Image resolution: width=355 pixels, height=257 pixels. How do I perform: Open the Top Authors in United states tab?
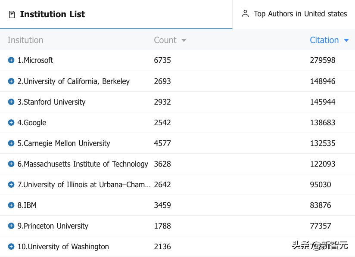300,14
